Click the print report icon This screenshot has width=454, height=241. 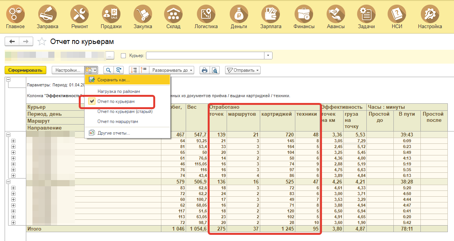[x=205, y=70]
